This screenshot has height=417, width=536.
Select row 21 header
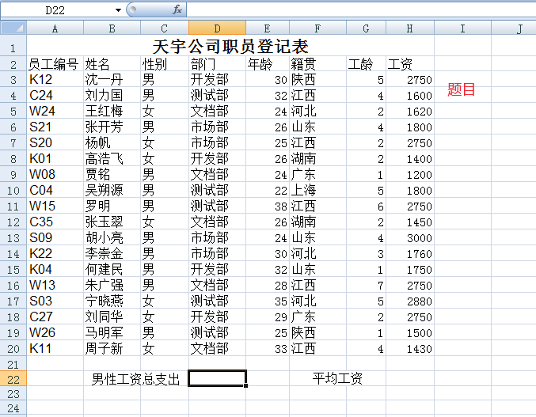click(x=13, y=363)
